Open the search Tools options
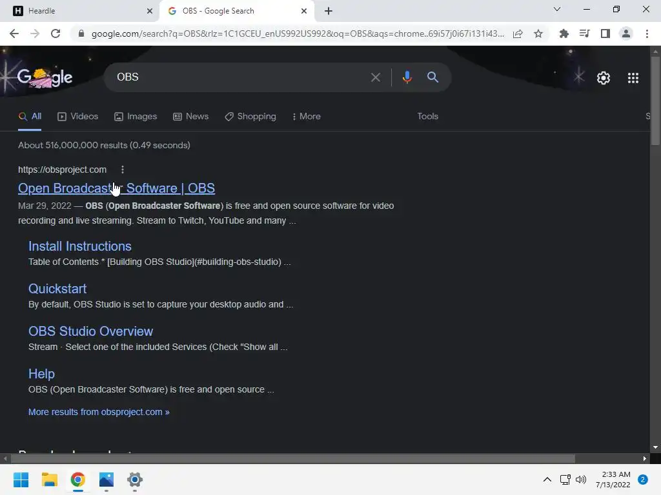 [427, 116]
